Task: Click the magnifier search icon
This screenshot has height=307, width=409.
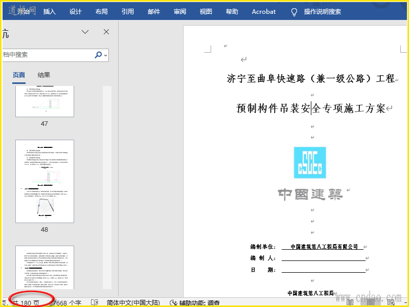Action: [x=98, y=55]
